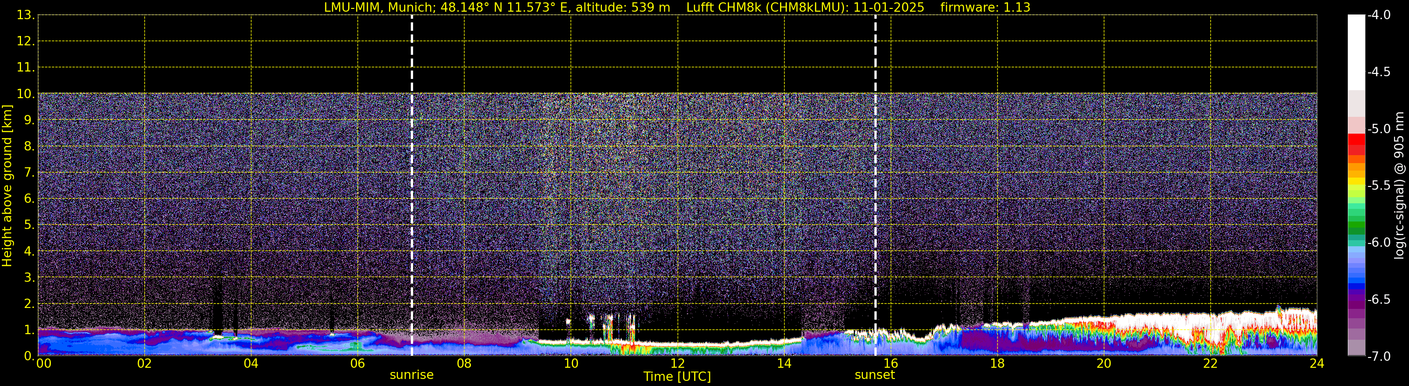Click the 16 time axis tick label

[890, 364]
